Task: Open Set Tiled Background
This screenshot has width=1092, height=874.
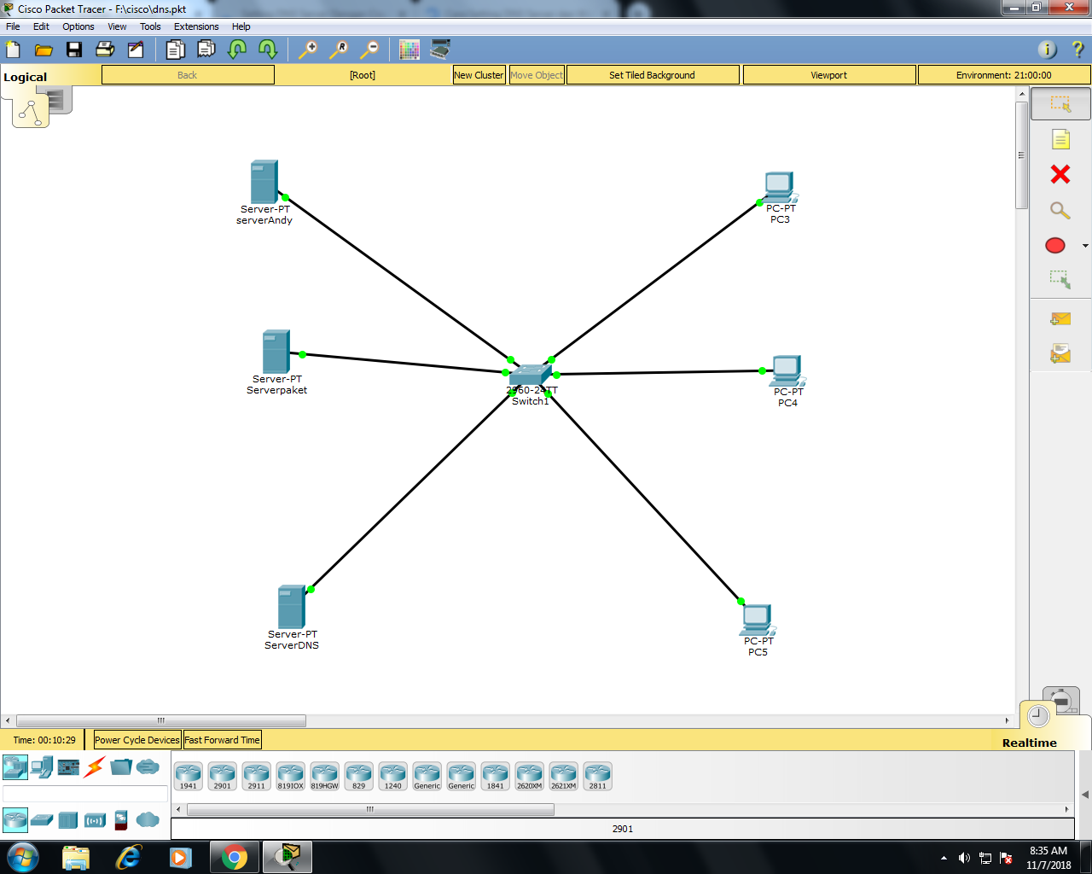Action: click(x=653, y=75)
